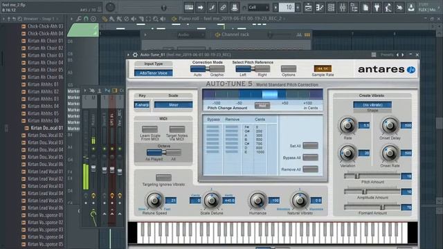Expand the Channel rack menu arrow
443x249 pixels.
coord(145,35)
